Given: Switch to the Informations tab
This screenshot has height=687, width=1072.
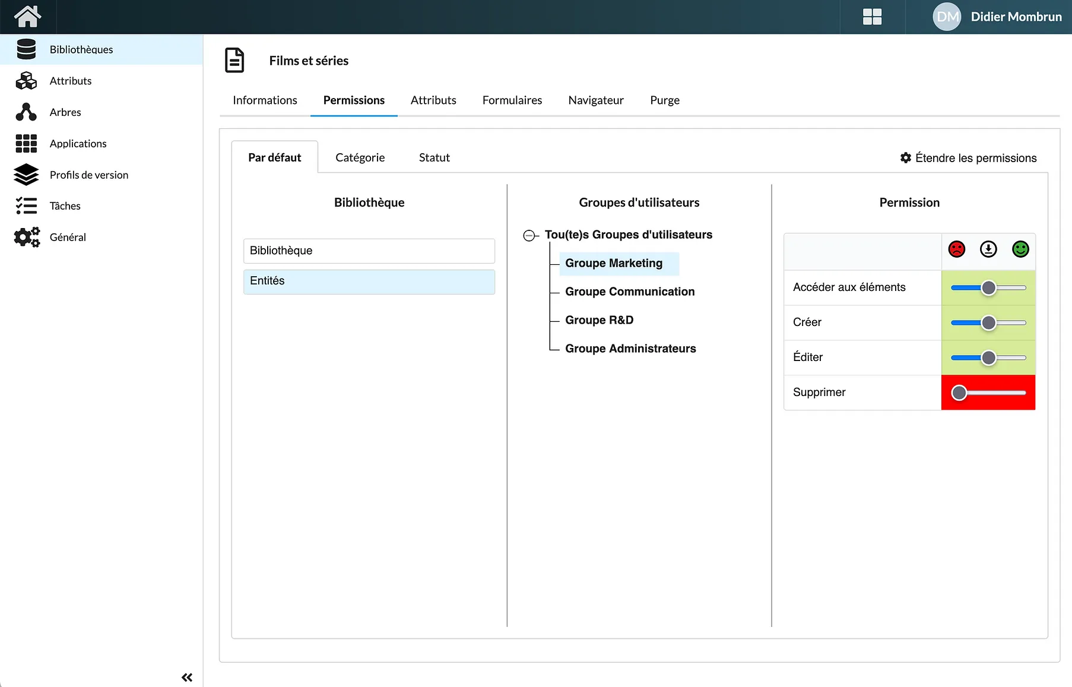Looking at the screenshot, I should coord(265,100).
